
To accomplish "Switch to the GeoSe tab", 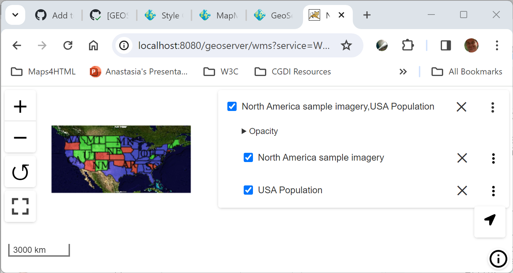I will click(x=274, y=15).
